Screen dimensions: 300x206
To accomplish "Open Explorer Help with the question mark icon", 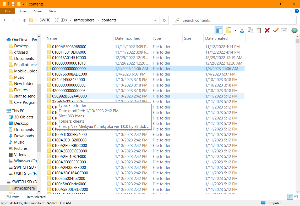I will [297, 11].
